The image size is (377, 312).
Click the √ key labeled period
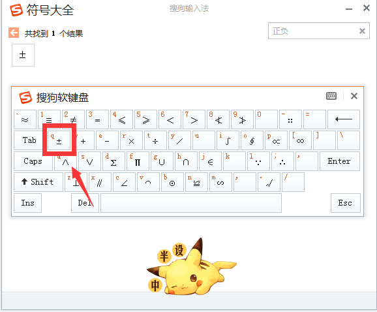coord(269,182)
